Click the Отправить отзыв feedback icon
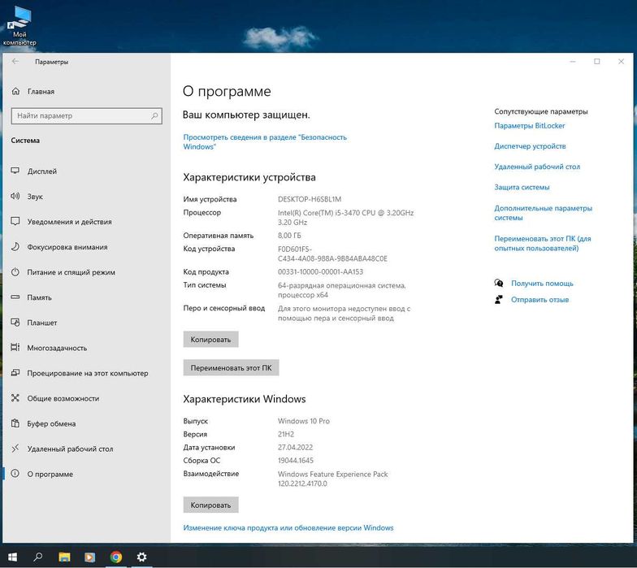 point(499,299)
